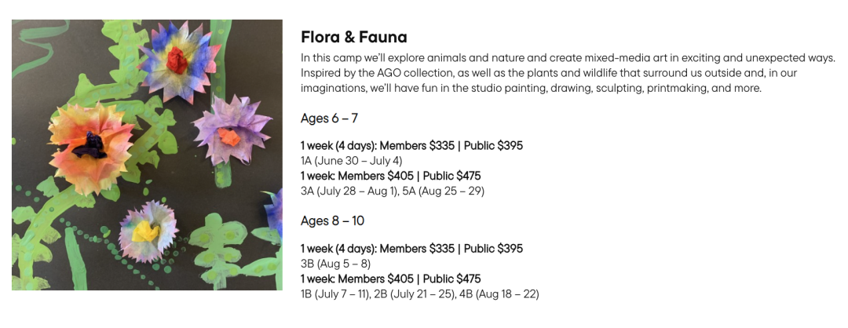Open the paper flowers artwork image
This screenshot has height=328, width=848.
pos(147,155)
